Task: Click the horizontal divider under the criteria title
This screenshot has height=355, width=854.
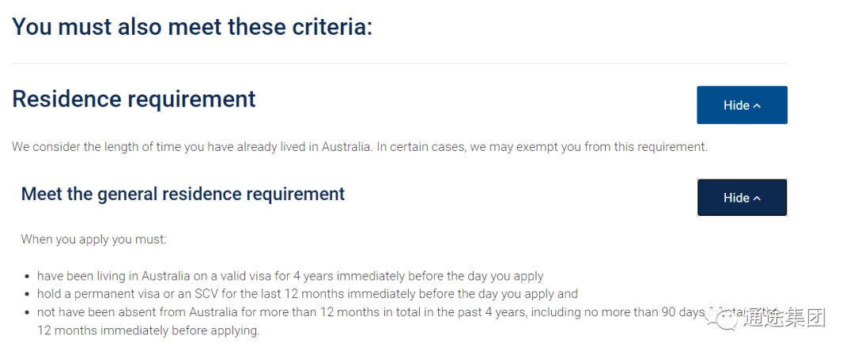Action: (x=400, y=64)
